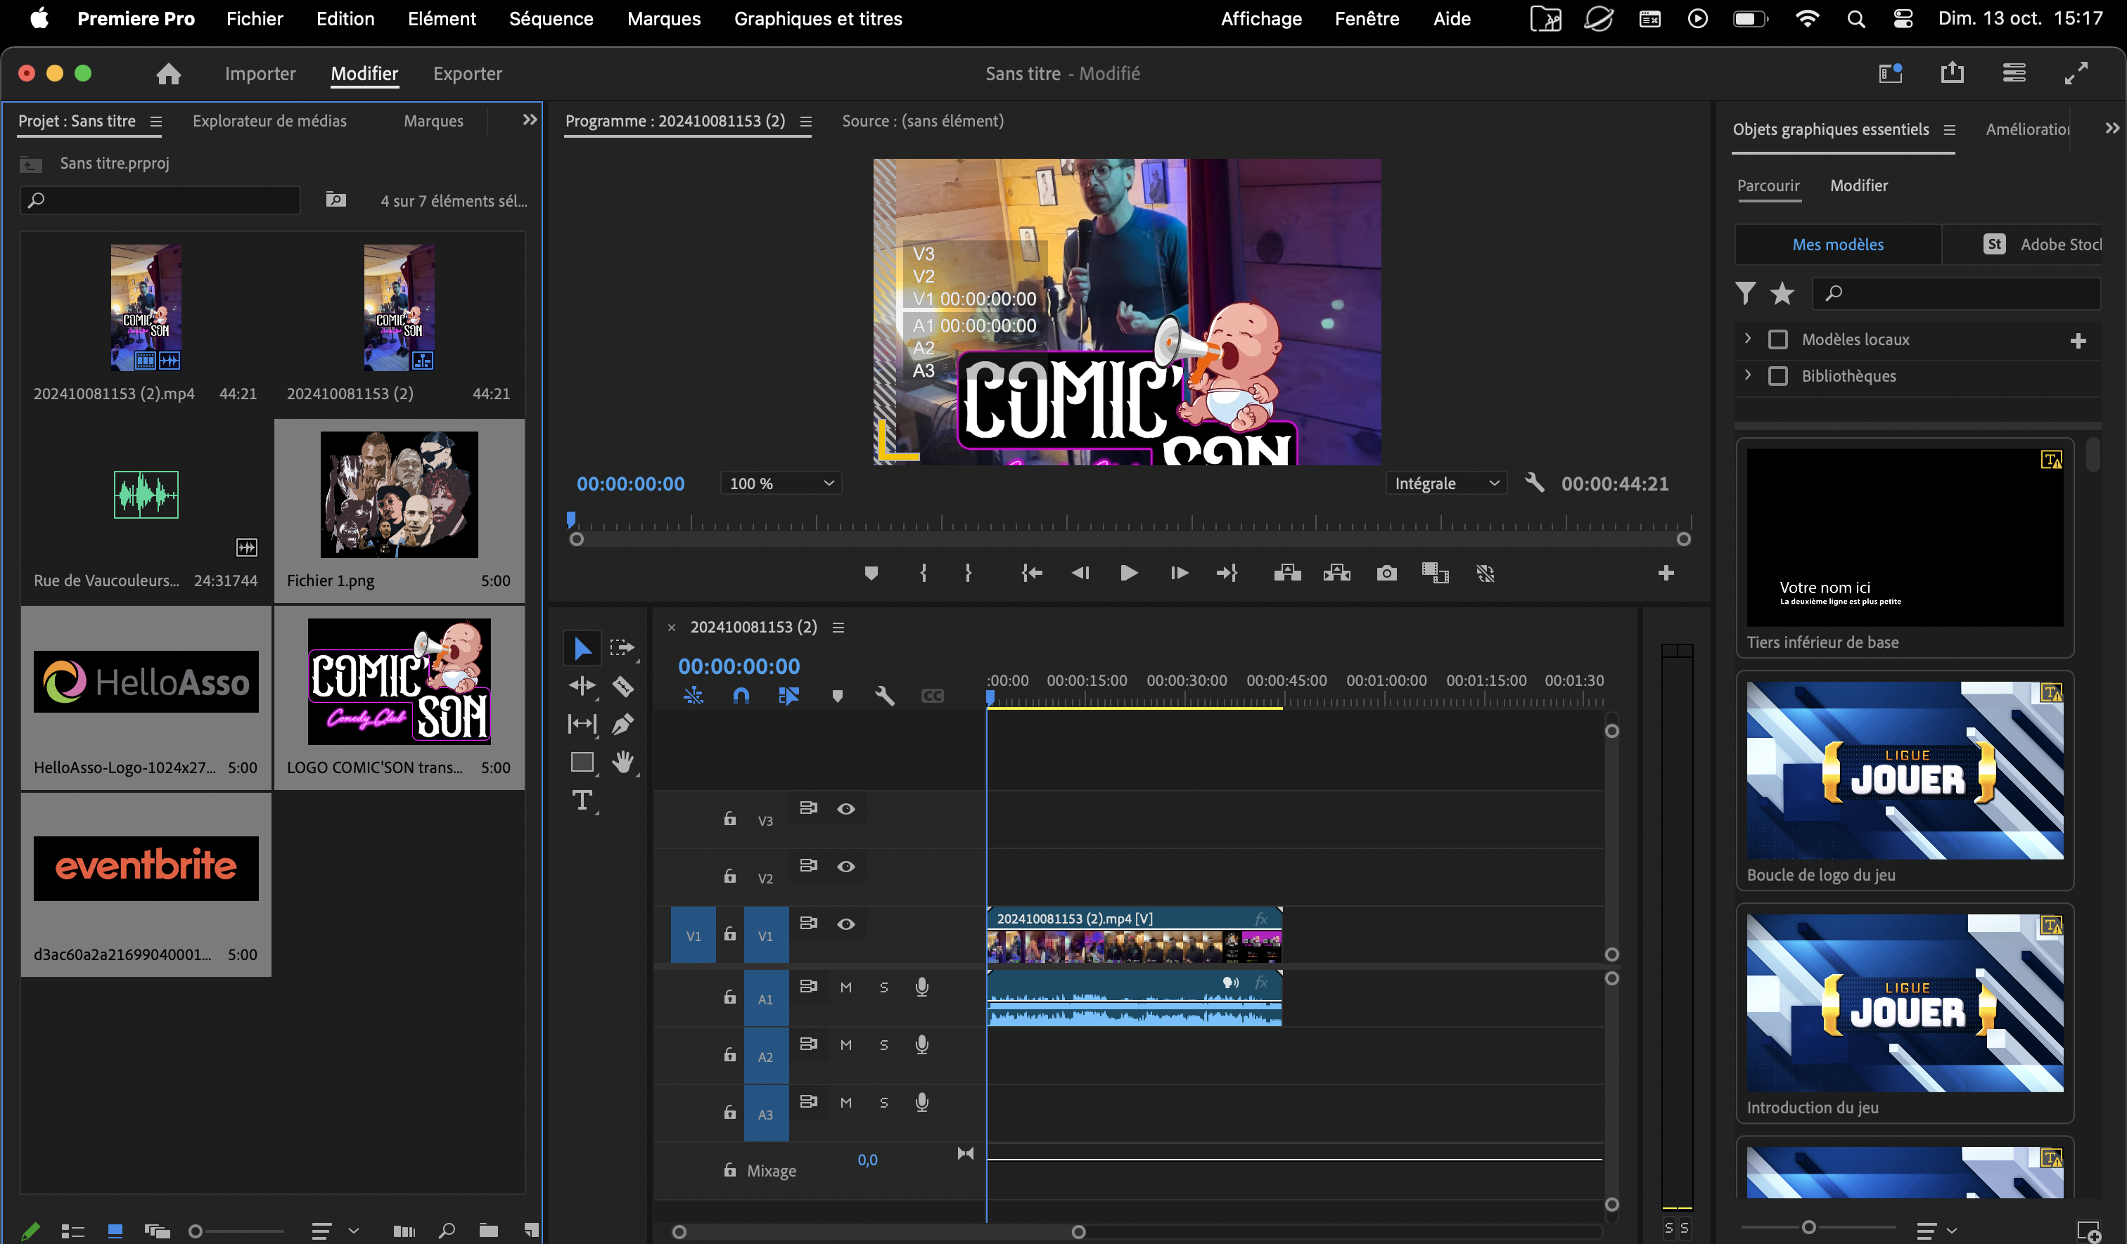Open Program monitor settings wrench
2127x1244 pixels.
(1535, 482)
